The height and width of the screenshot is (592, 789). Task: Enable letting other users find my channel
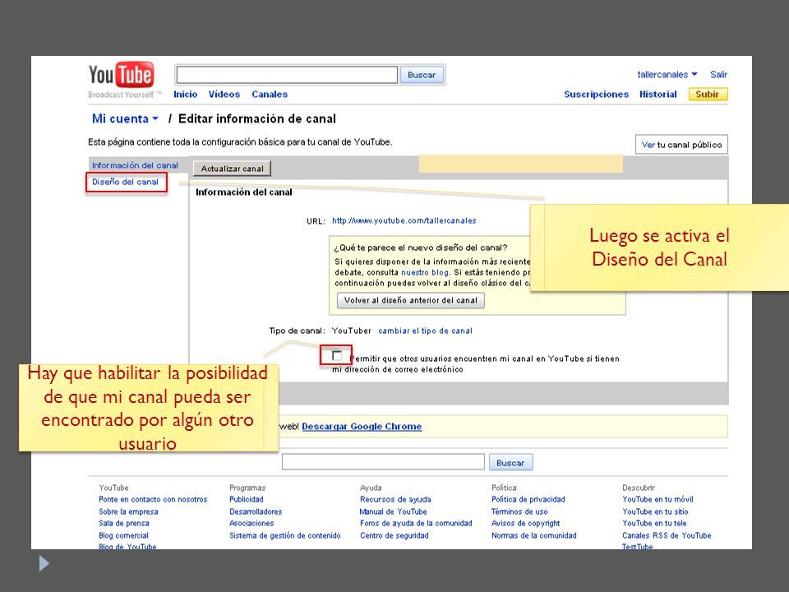[337, 356]
